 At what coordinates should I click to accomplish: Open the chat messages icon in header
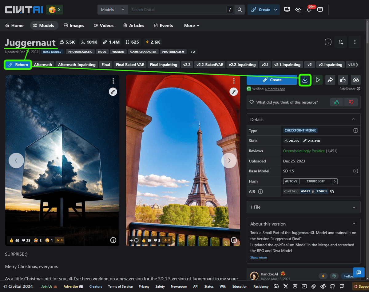click(320, 10)
